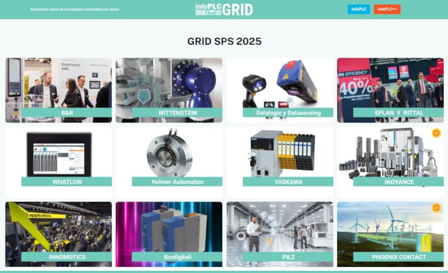
Task: Open the orange infoPLC++ button
Action: tap(387, 9)
